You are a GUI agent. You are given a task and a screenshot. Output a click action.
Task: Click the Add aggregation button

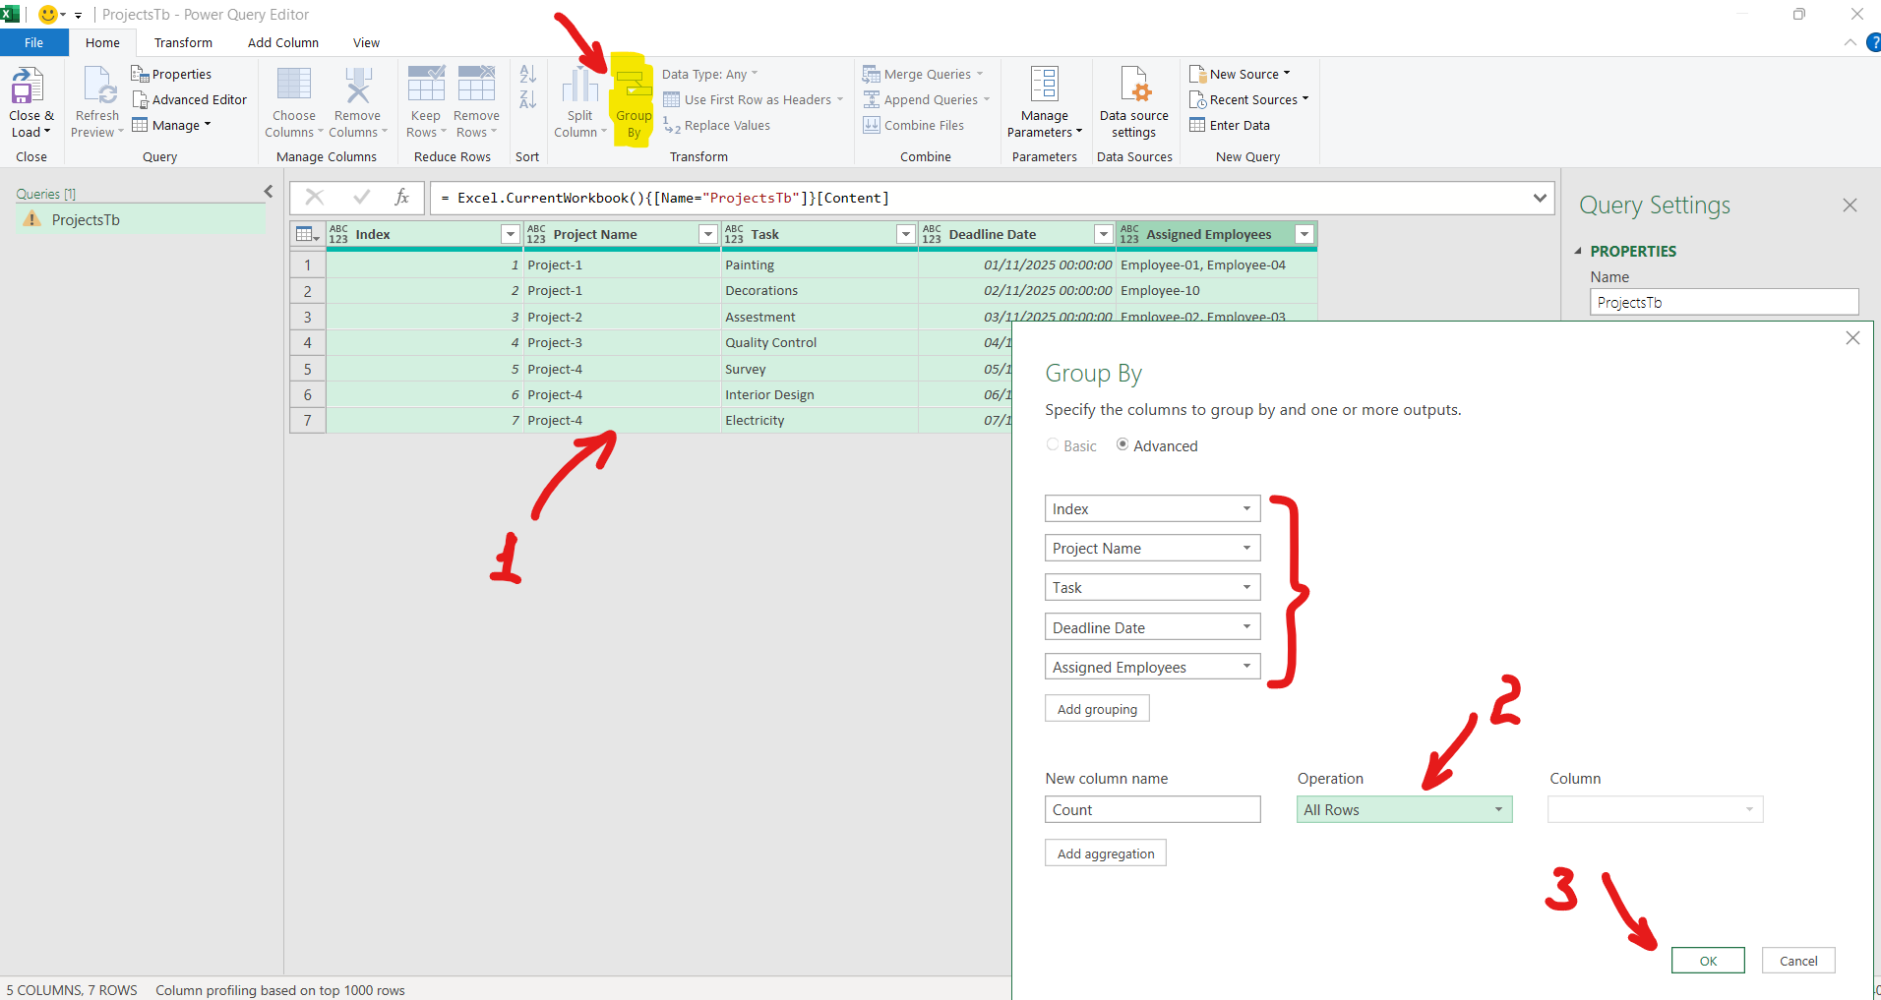tap(1106, 853)
